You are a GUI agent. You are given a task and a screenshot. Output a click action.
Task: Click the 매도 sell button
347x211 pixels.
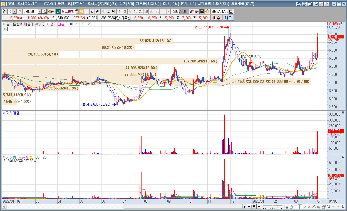click(x=228, y=18)
